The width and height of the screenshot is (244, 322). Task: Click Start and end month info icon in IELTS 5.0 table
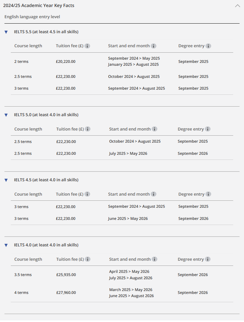[x=154, y=129]
